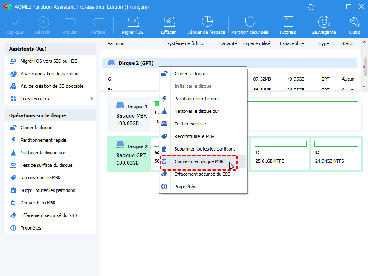Expand Tous les outils submenu arrow
This screenshot has width=368, height=276.
pyautogui.click(x=92, y=99)
